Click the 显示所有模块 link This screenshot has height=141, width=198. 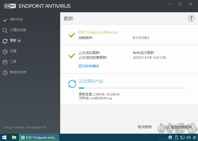[x=89, y=66]
